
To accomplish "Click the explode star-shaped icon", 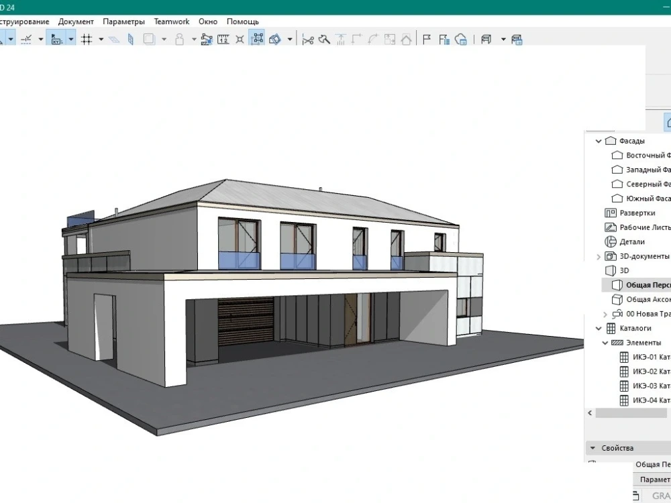I will pos(240,40).
